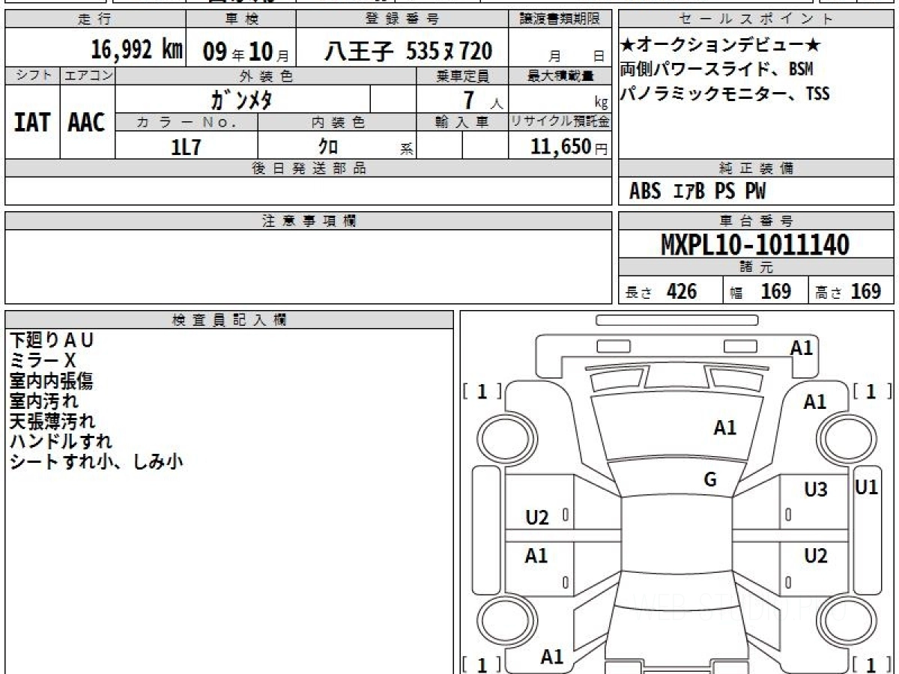The height and width of the screenshot is (674, 899).
Task: Click the AAC air conditioner value
Action: [x=87, y=122]
